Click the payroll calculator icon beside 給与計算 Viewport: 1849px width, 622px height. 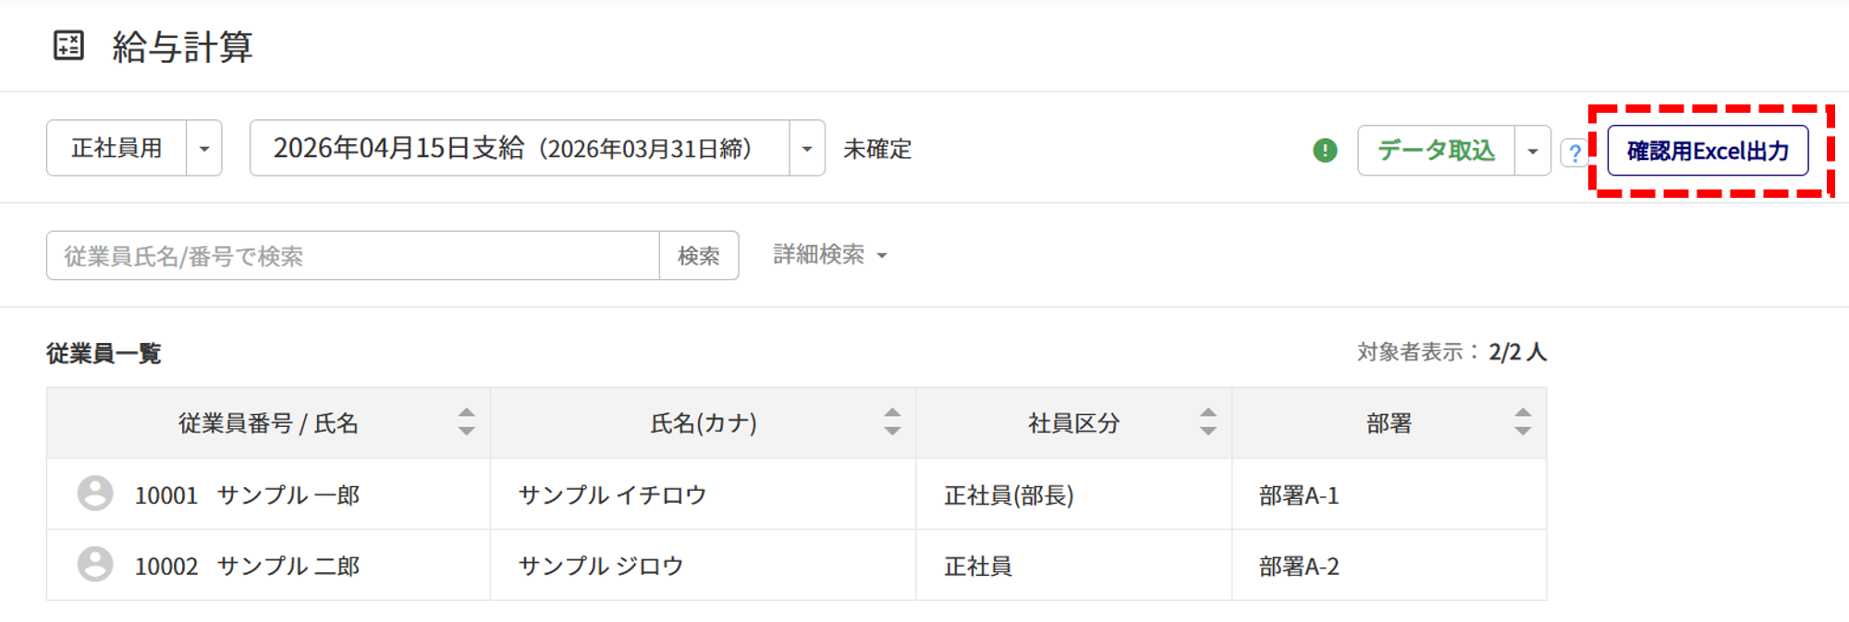[68, 45]
